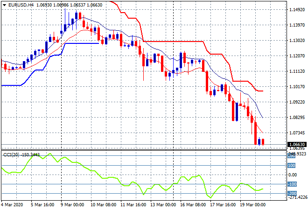This screenshot has height=210, width=308.
Task: Click the current price tag 1.06630
Action: 297,145
